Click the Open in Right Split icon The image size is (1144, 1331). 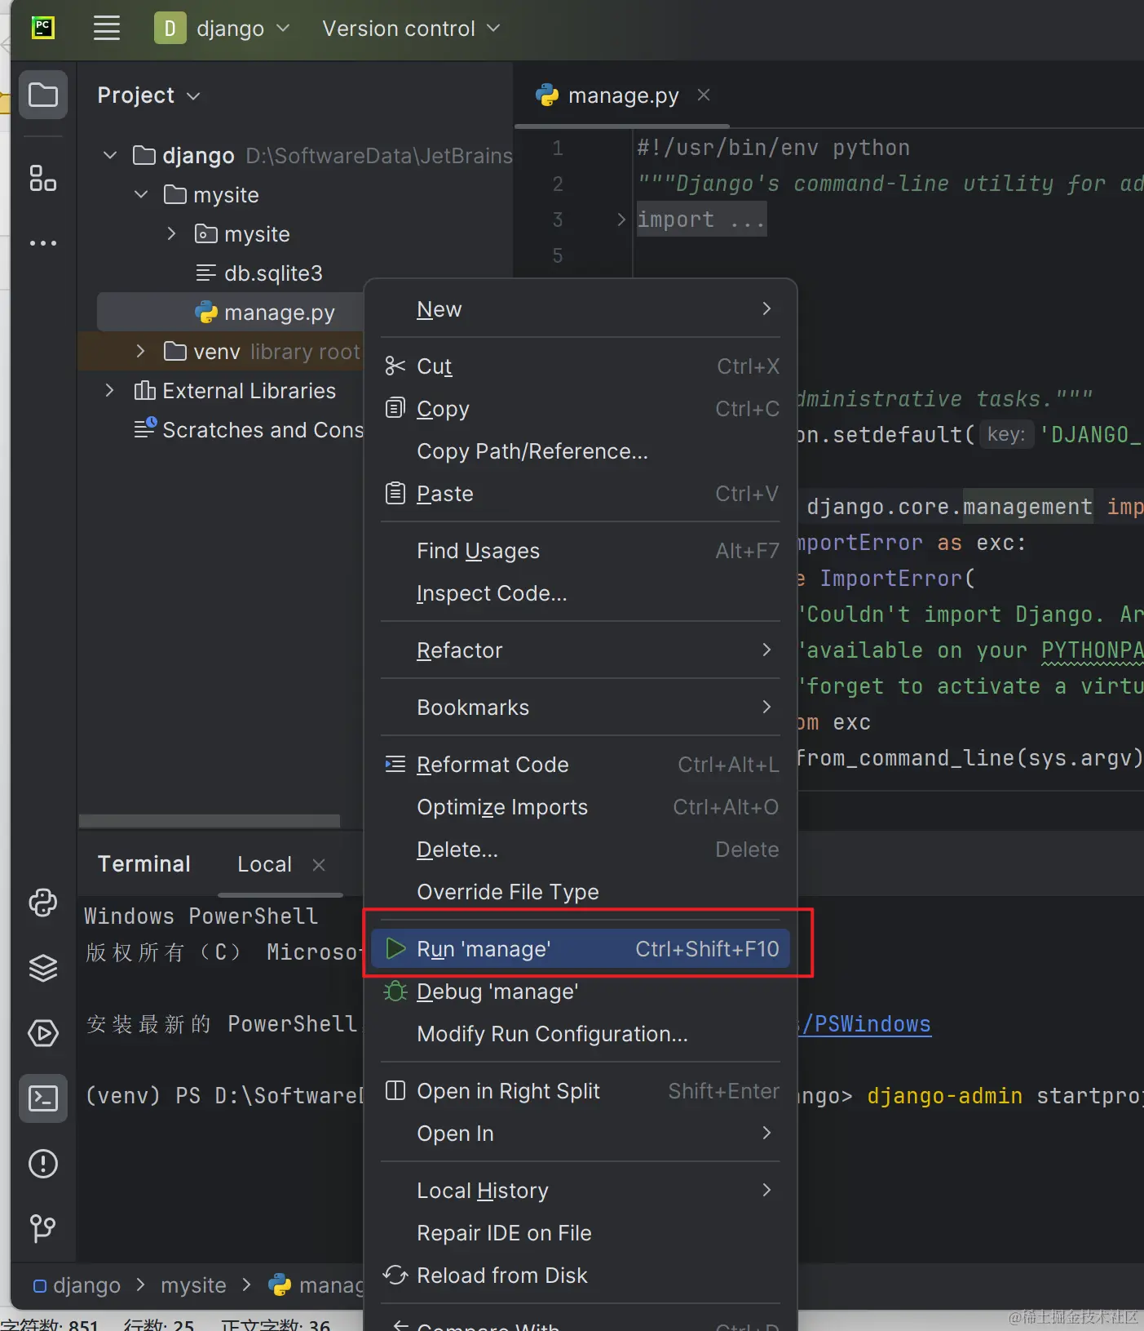(395, 1091)
